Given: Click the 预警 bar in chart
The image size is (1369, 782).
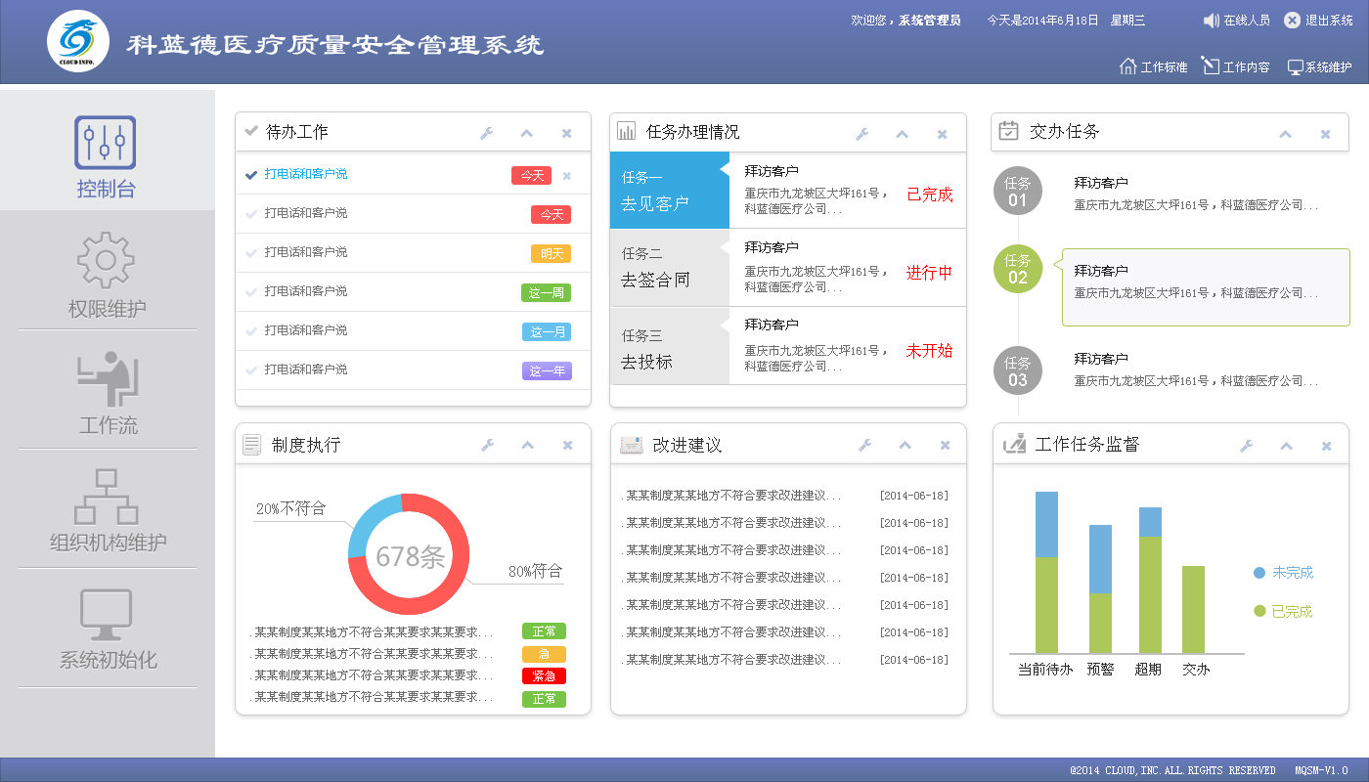Looking at the screenshot, I should point(1100,589).
